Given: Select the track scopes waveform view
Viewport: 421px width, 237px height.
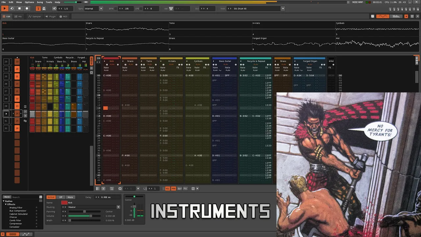Looking at the screenshot, I should click(383, 16).
